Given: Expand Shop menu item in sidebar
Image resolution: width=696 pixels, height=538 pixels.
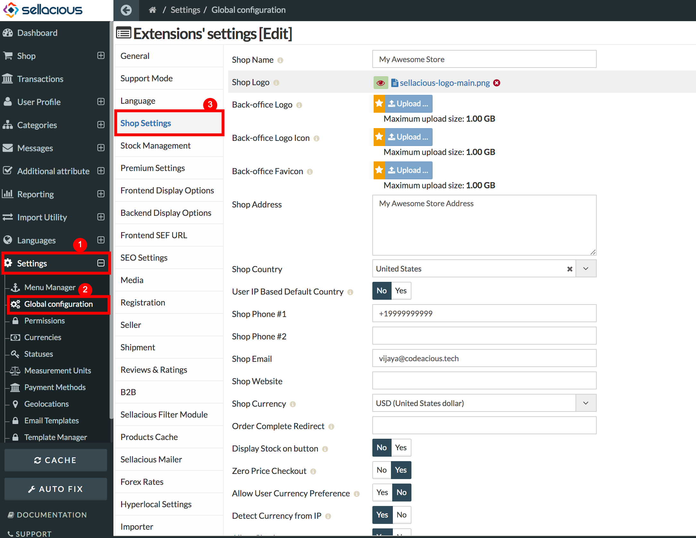Looking at the screenshot, I should click(x=101, y=55).
